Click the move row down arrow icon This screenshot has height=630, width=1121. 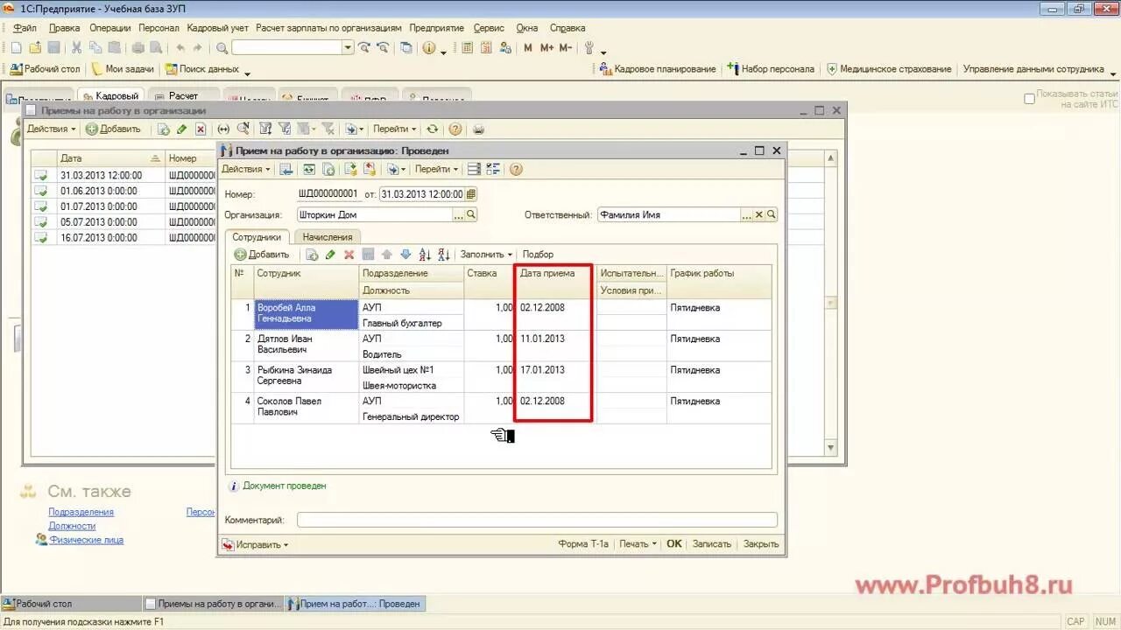(x=405, y=255)
